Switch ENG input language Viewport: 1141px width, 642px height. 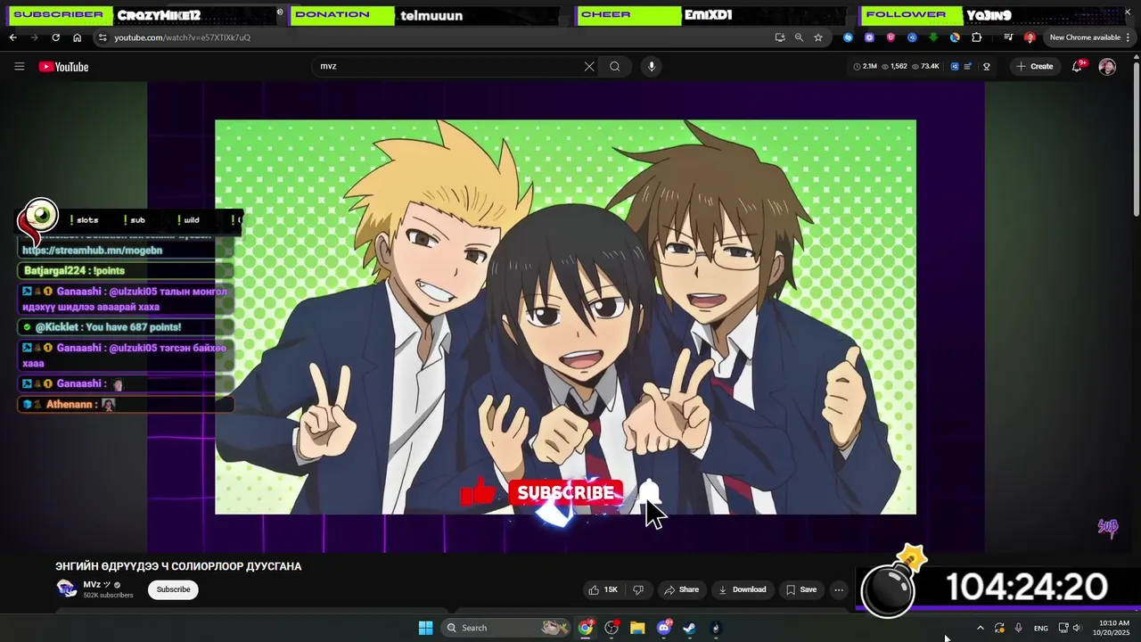1041,628
